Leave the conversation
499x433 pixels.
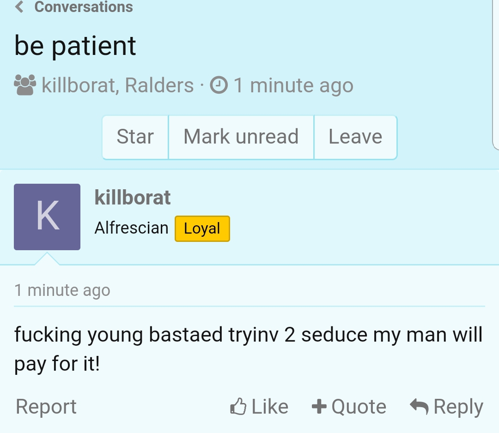(x=355, y=137)
